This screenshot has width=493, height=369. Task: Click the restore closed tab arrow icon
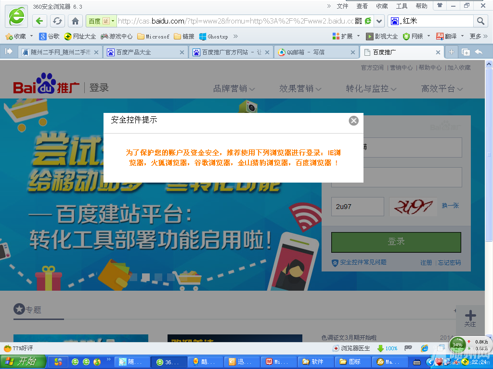479,52
